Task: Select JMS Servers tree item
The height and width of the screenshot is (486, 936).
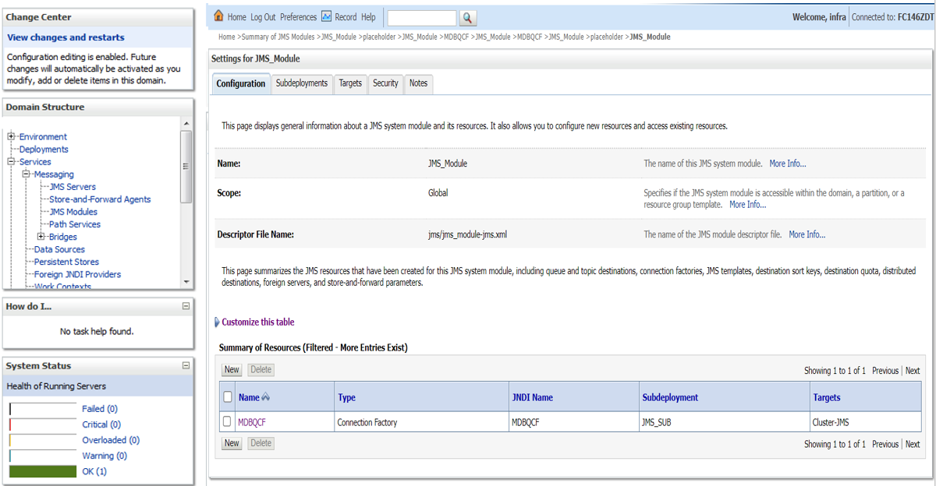Action: point(73,187)
